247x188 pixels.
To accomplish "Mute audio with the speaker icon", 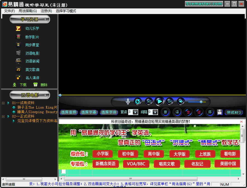I will point(181,102).
